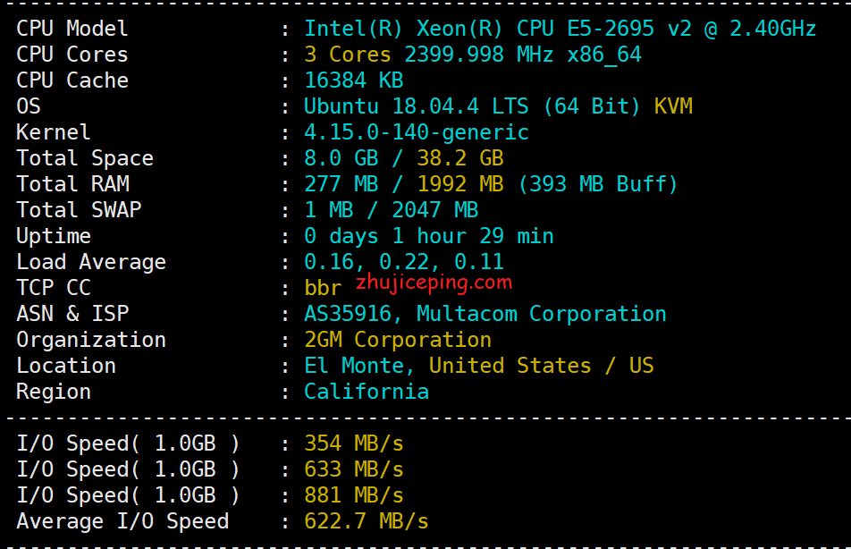Click the CPU Model label
851x549 pixels.
coord(72,29)
